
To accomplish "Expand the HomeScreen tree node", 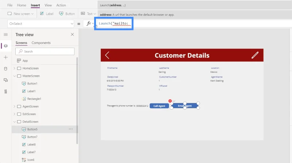I will [14, 68].
